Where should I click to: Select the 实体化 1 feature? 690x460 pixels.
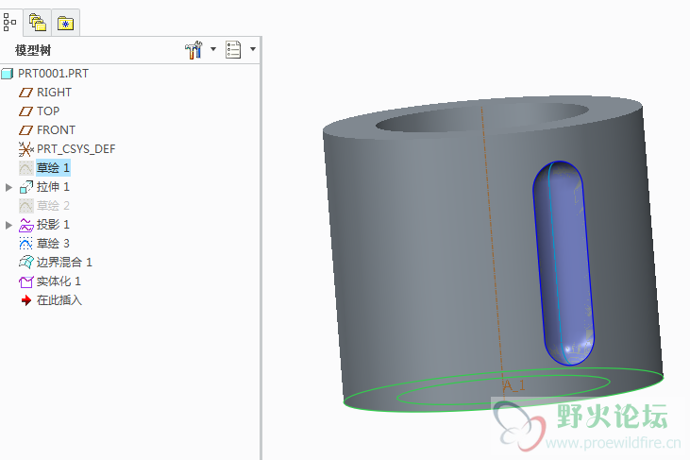click(x=59, y=281)
